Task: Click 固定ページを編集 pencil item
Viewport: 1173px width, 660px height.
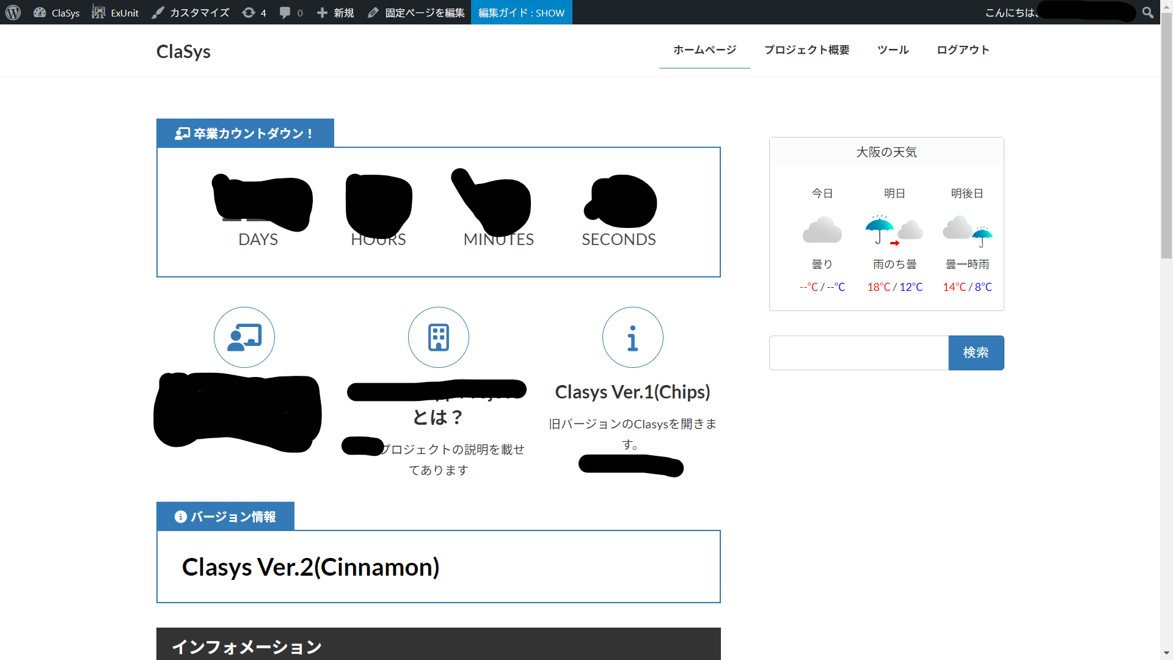Action: point(416,12)
